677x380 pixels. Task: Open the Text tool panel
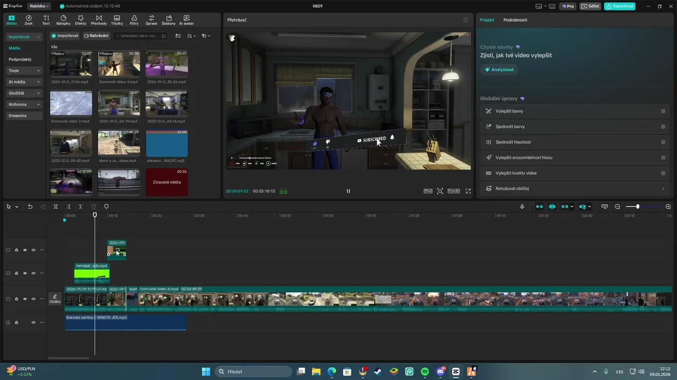pyautogui.click(x=46, y=20)
